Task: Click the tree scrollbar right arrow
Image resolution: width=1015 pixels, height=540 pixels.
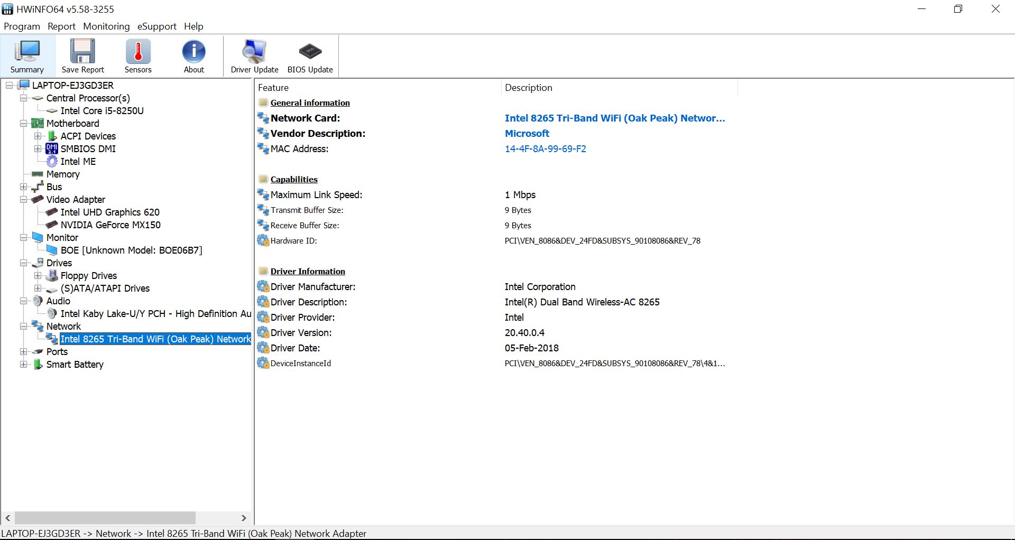Action: pos(244,518)
